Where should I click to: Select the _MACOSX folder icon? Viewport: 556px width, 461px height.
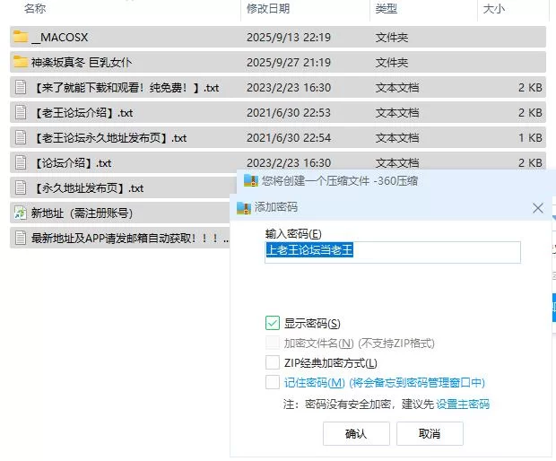21,37
